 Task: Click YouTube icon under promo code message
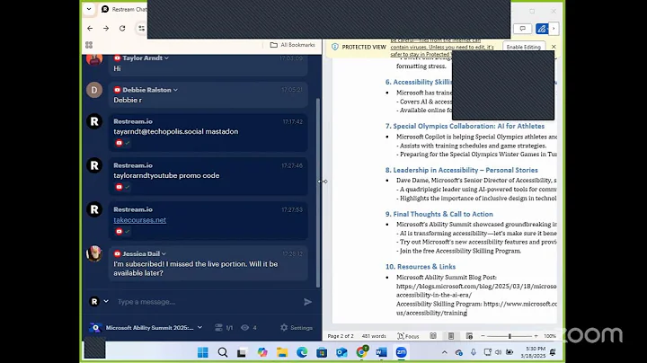coord(119,187)
